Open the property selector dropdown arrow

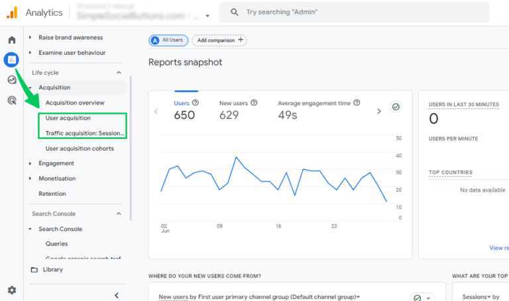coord(207,15)
